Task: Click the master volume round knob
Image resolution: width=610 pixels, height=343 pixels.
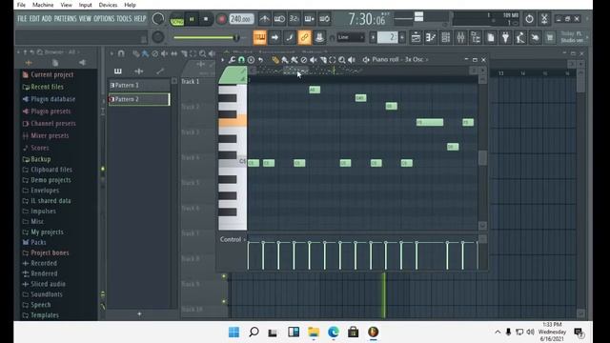Action: pyautogui.click(x=157, y=19)
